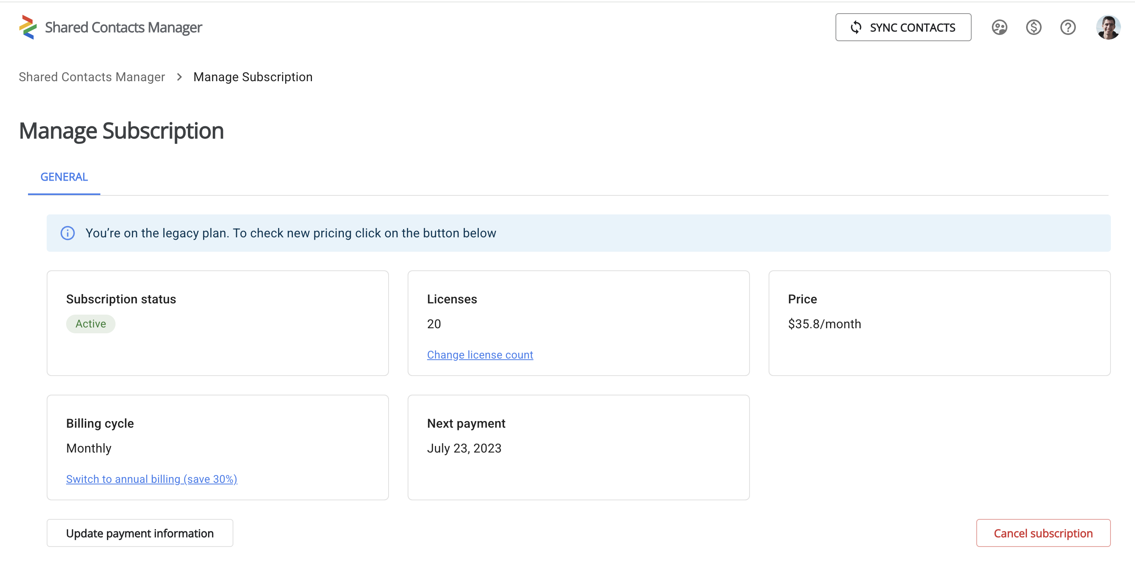Click the SYNC CONTACTS button
Viewport: 1135px width, 585px height.
(903, 27)
